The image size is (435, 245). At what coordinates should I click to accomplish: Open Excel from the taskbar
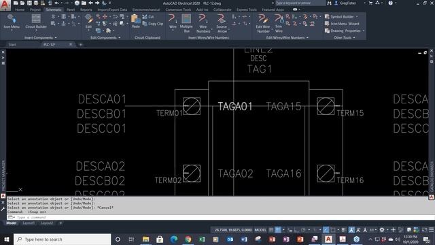tap(202, 239)
